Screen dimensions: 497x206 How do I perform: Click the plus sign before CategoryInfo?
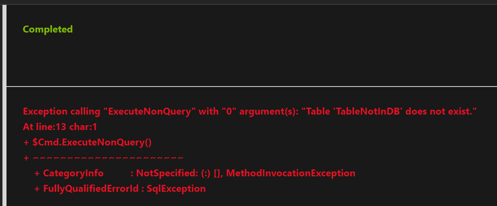point(37,173)
